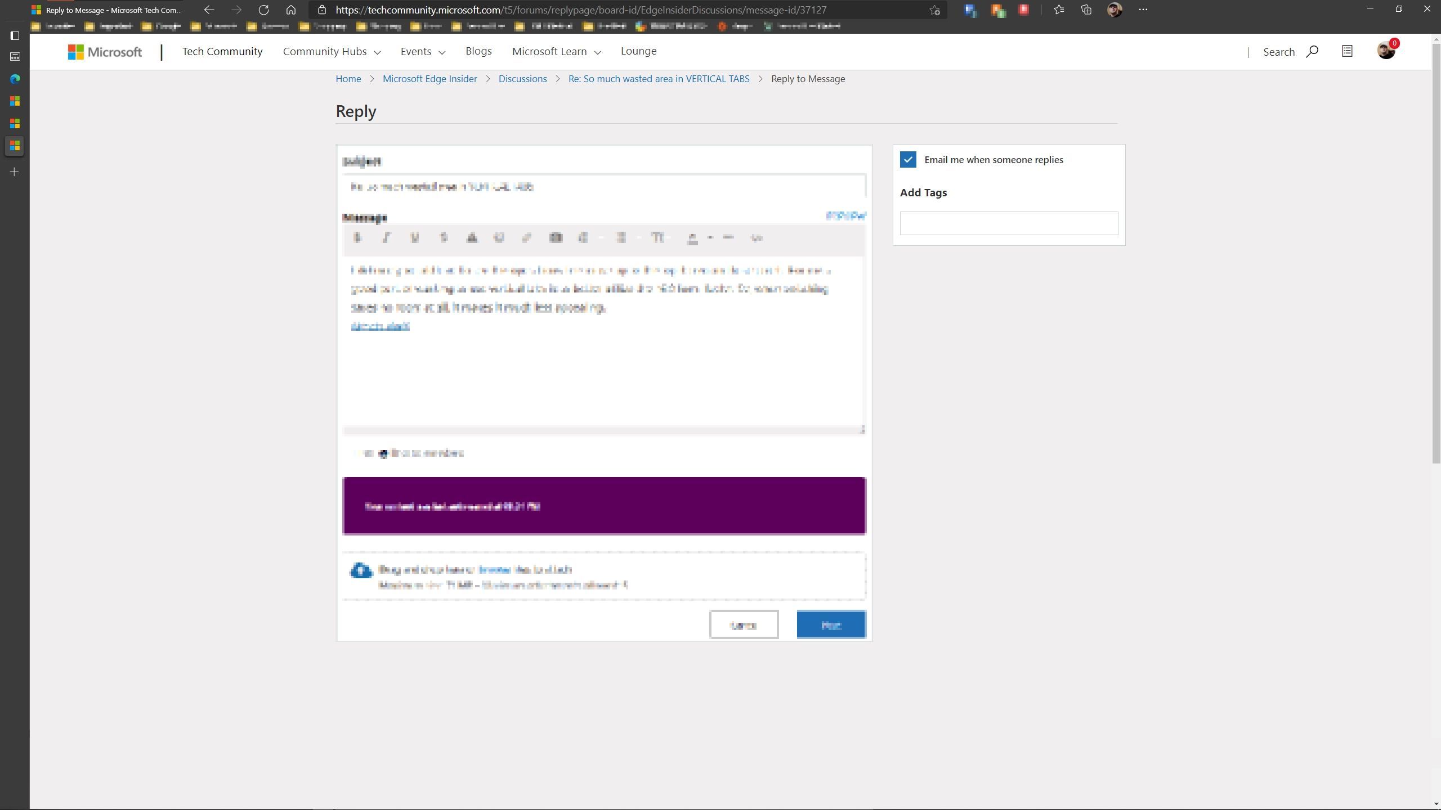
Task: Open new tab with plus icon
Action: (x=15, y=172)
